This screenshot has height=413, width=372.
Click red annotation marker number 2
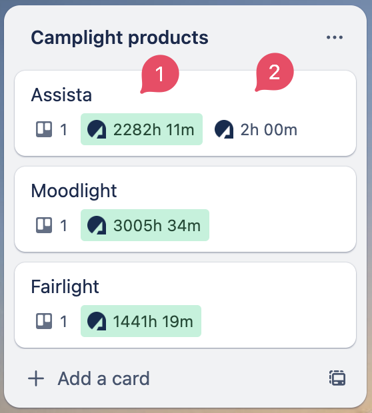274,72
